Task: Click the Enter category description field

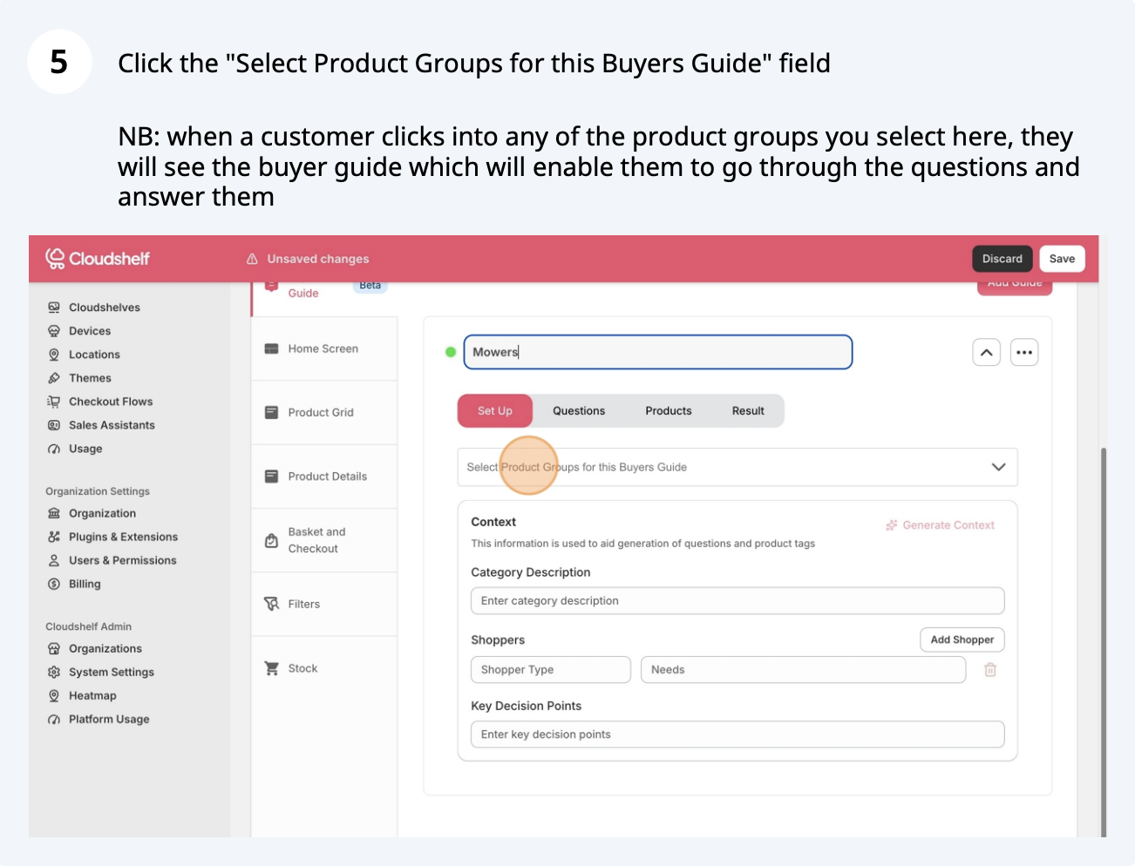Action: (x=737, y=601)
